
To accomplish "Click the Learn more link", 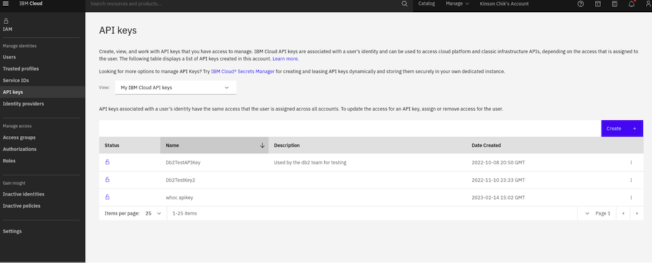I will click(x=285, y=59).
